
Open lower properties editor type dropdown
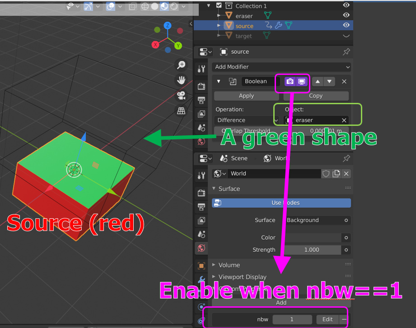click(x=206, y=159)
